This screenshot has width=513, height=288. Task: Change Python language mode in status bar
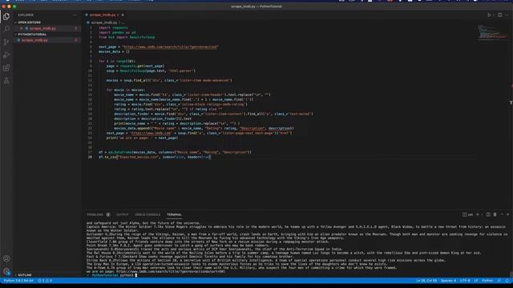[x=487, y=281]
